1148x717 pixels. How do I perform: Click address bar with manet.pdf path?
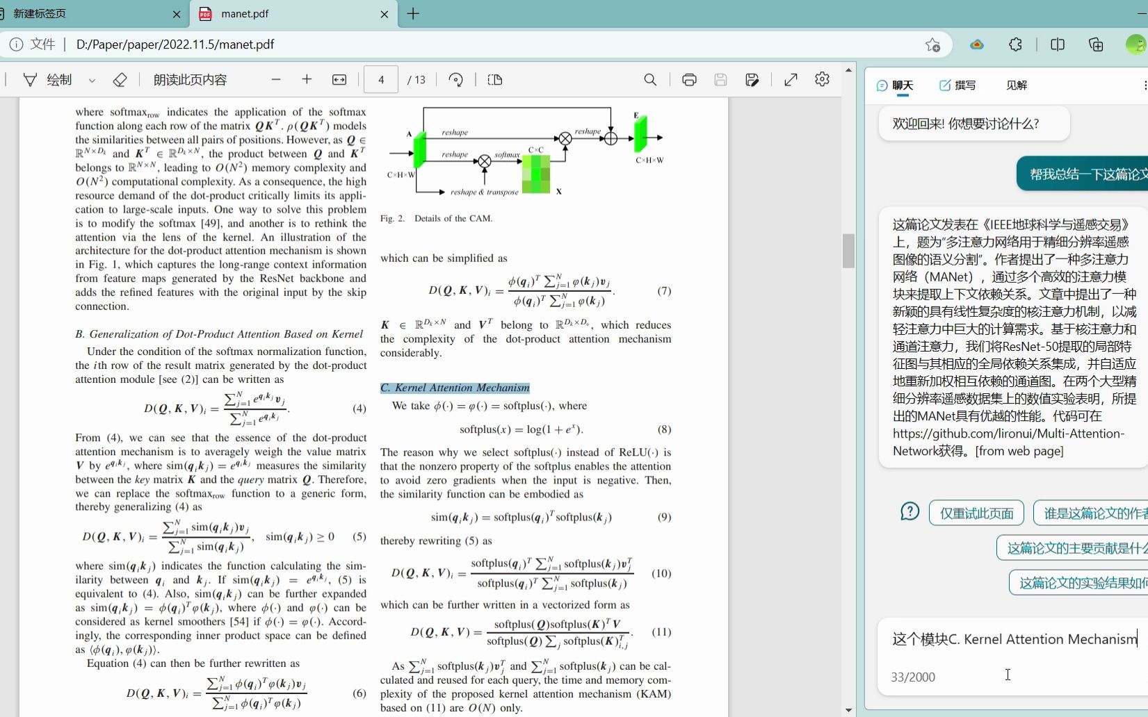coord(175,44)
